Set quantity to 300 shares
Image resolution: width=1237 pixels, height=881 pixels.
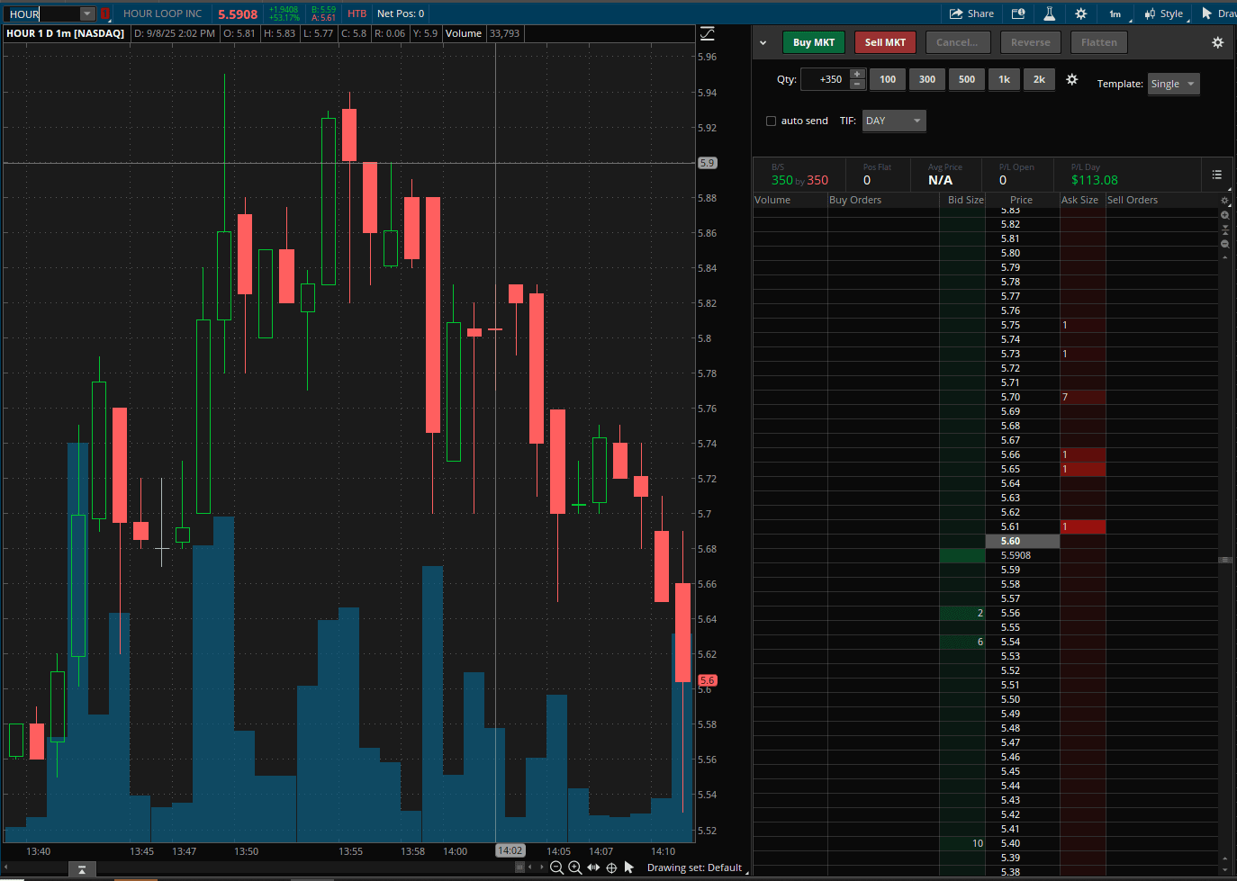coord(927,79)
